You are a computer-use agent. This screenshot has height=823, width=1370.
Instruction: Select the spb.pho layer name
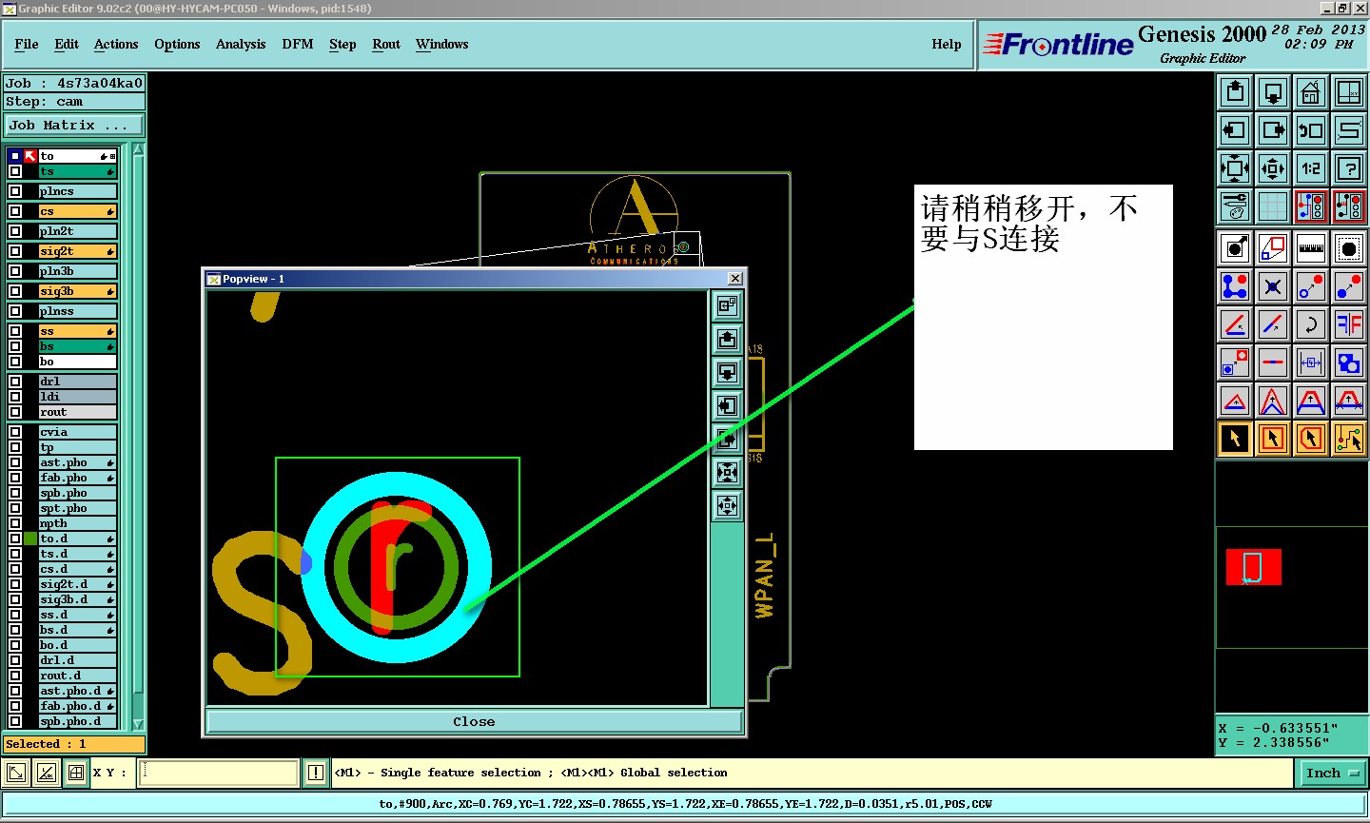77,493
